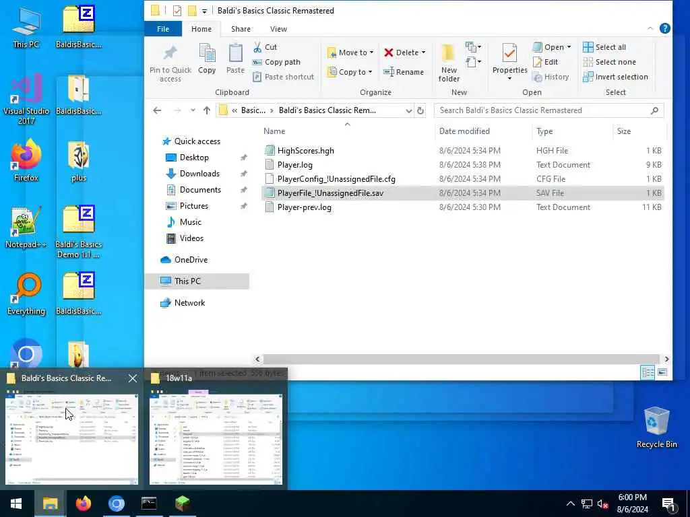Image resolution: width=690 pixels, height=517 pixels.
Task: Sort by the Type column header
Action: (x=544, y=131)
